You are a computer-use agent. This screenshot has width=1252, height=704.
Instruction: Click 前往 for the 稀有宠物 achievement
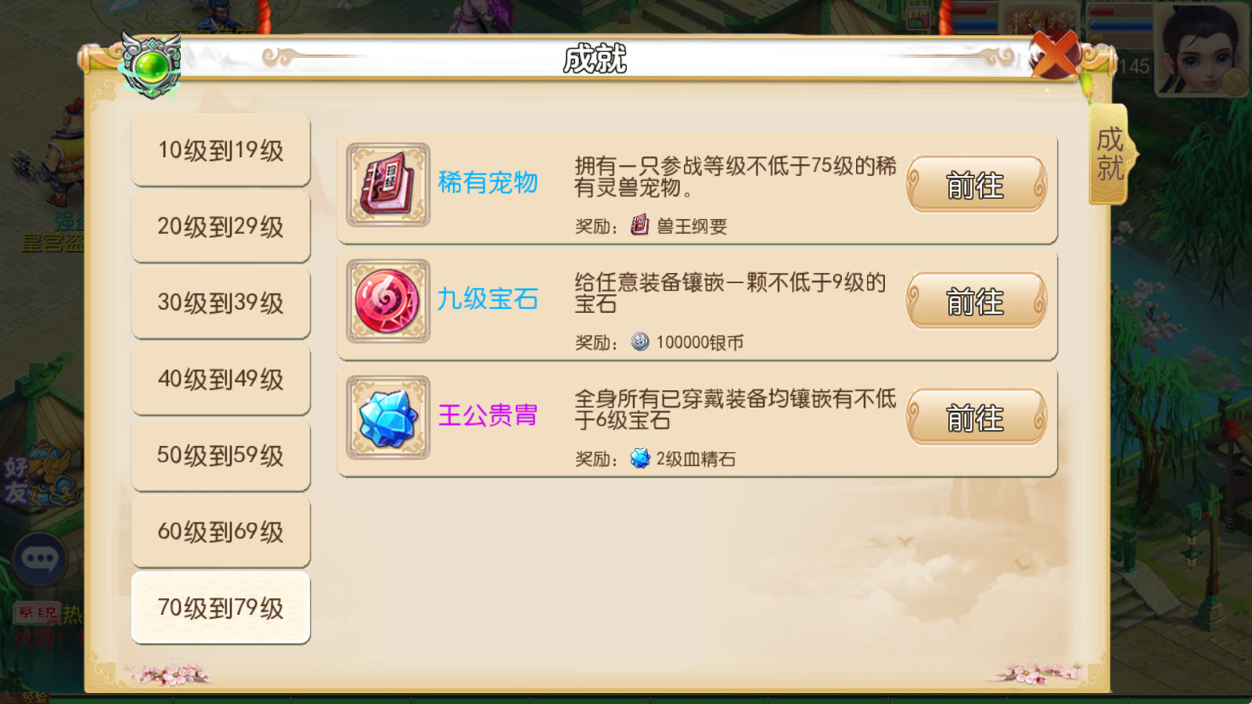coord(976,185)
